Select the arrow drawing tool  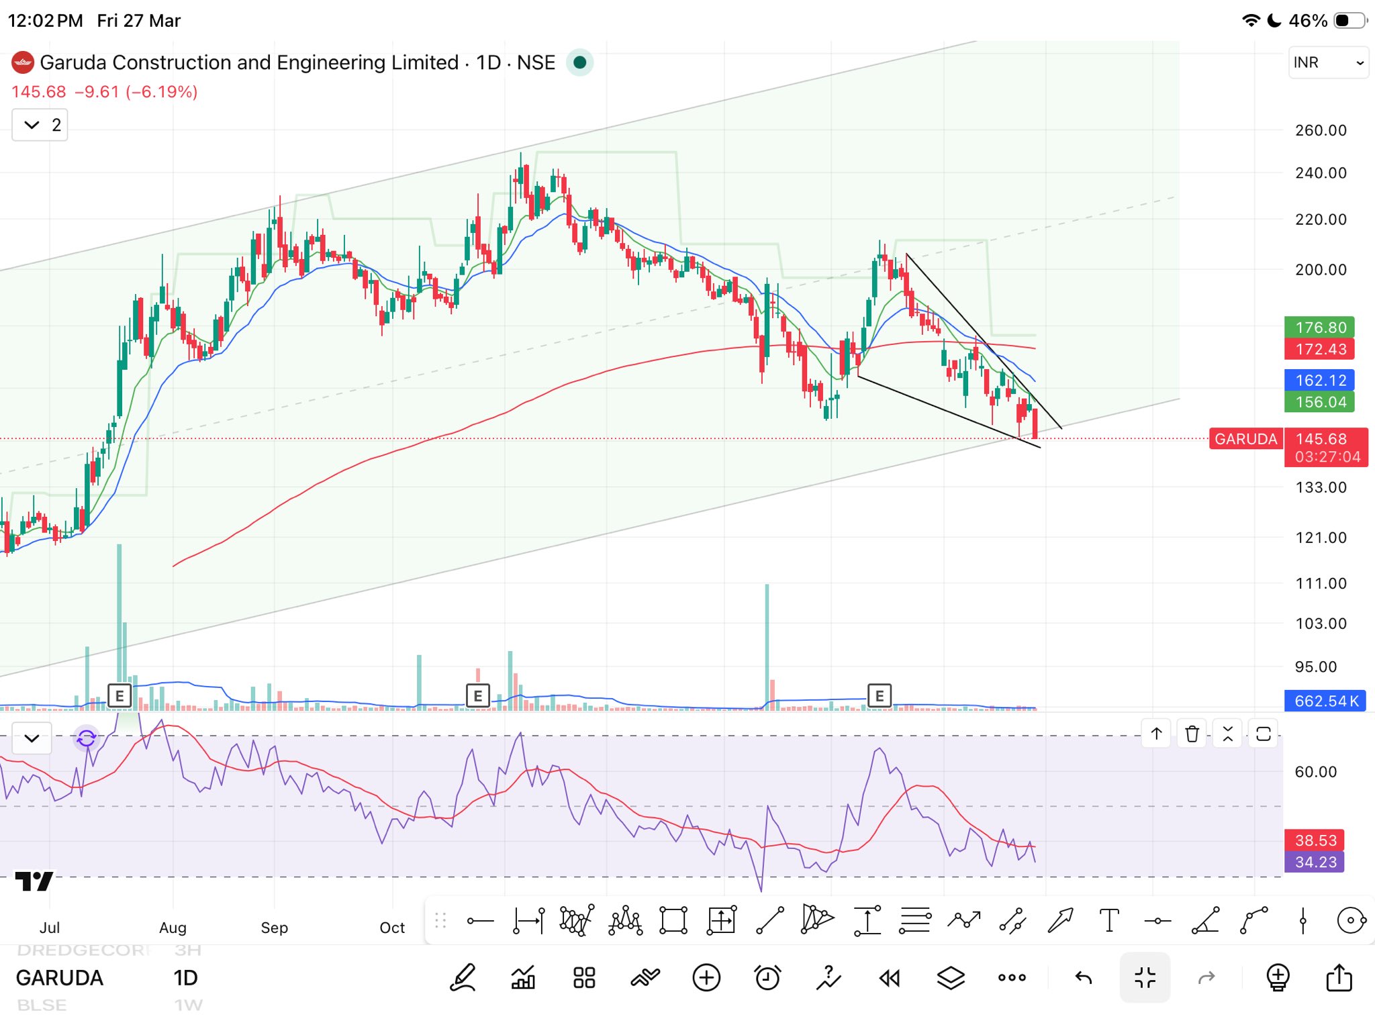[x=1060, y=920]
